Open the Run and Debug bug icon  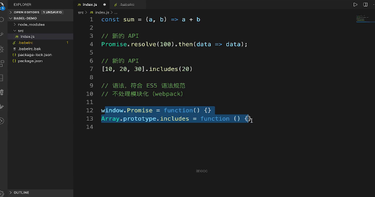pyautogui.click(x=2, y=50)
